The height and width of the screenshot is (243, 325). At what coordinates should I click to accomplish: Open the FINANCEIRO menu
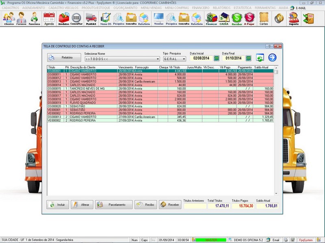coord(201,8)
